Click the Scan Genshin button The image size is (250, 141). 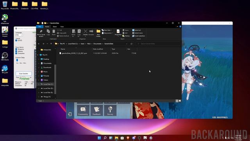(23, 74)
